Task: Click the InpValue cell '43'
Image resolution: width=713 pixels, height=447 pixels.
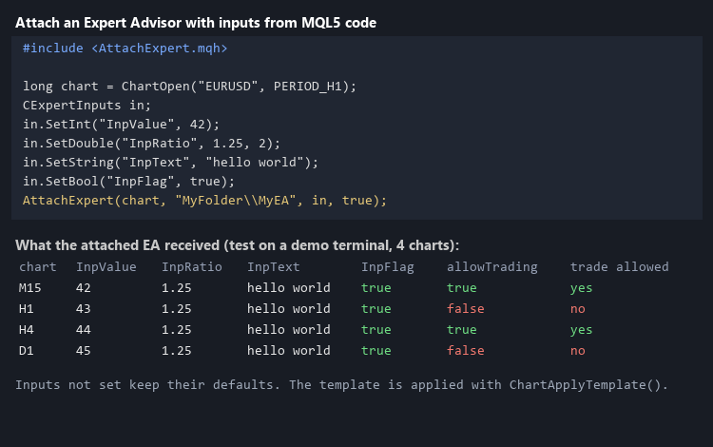Action: pos(84,309)
